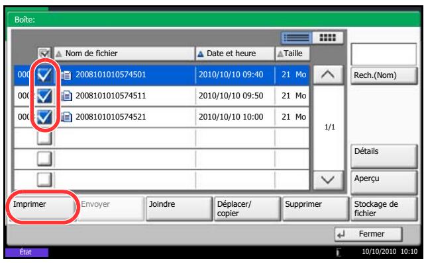
Task: Switch to list view icon
Action: tap(296, 38)
